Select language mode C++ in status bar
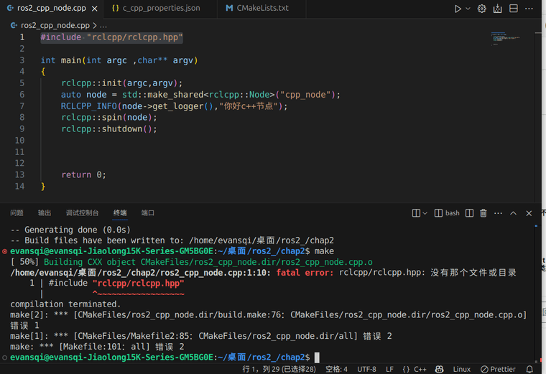 pos(420,369)
